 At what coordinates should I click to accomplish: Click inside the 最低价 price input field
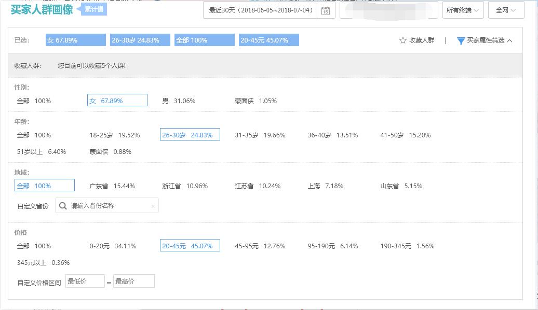coord(85,280)
